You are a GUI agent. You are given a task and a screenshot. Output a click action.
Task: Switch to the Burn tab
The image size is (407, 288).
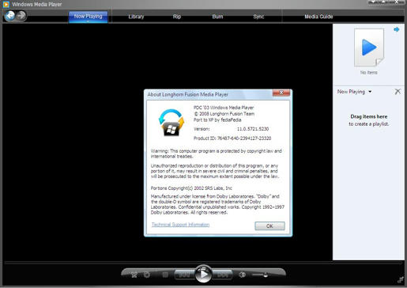tap(217, 17)
